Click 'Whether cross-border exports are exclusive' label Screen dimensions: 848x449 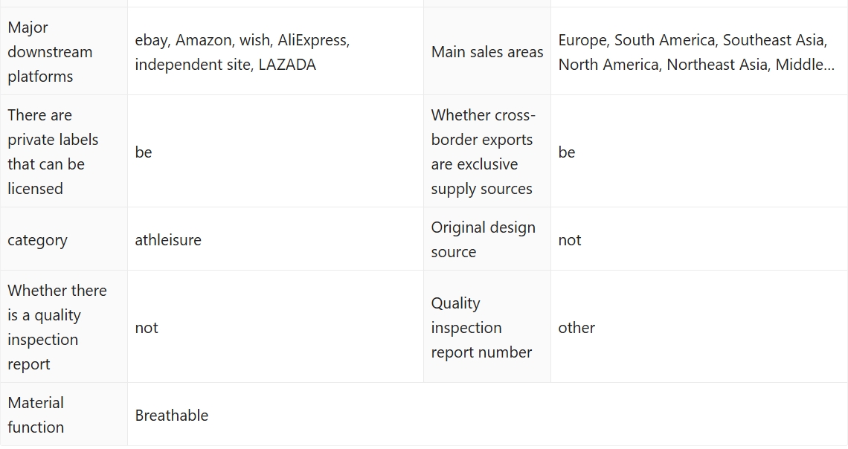[482, 152]
